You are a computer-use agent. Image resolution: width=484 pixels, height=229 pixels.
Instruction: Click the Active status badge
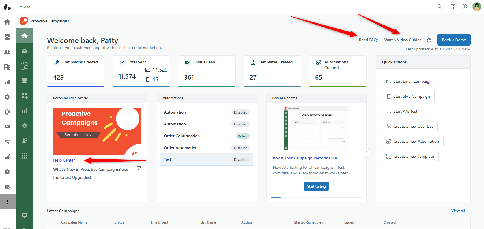pyautogui.click(x=243, y=136)
